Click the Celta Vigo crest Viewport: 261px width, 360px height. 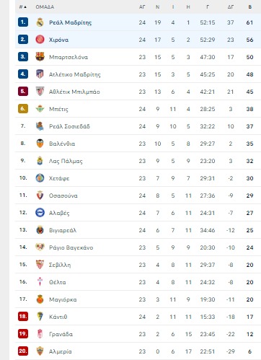coord(40,282)
